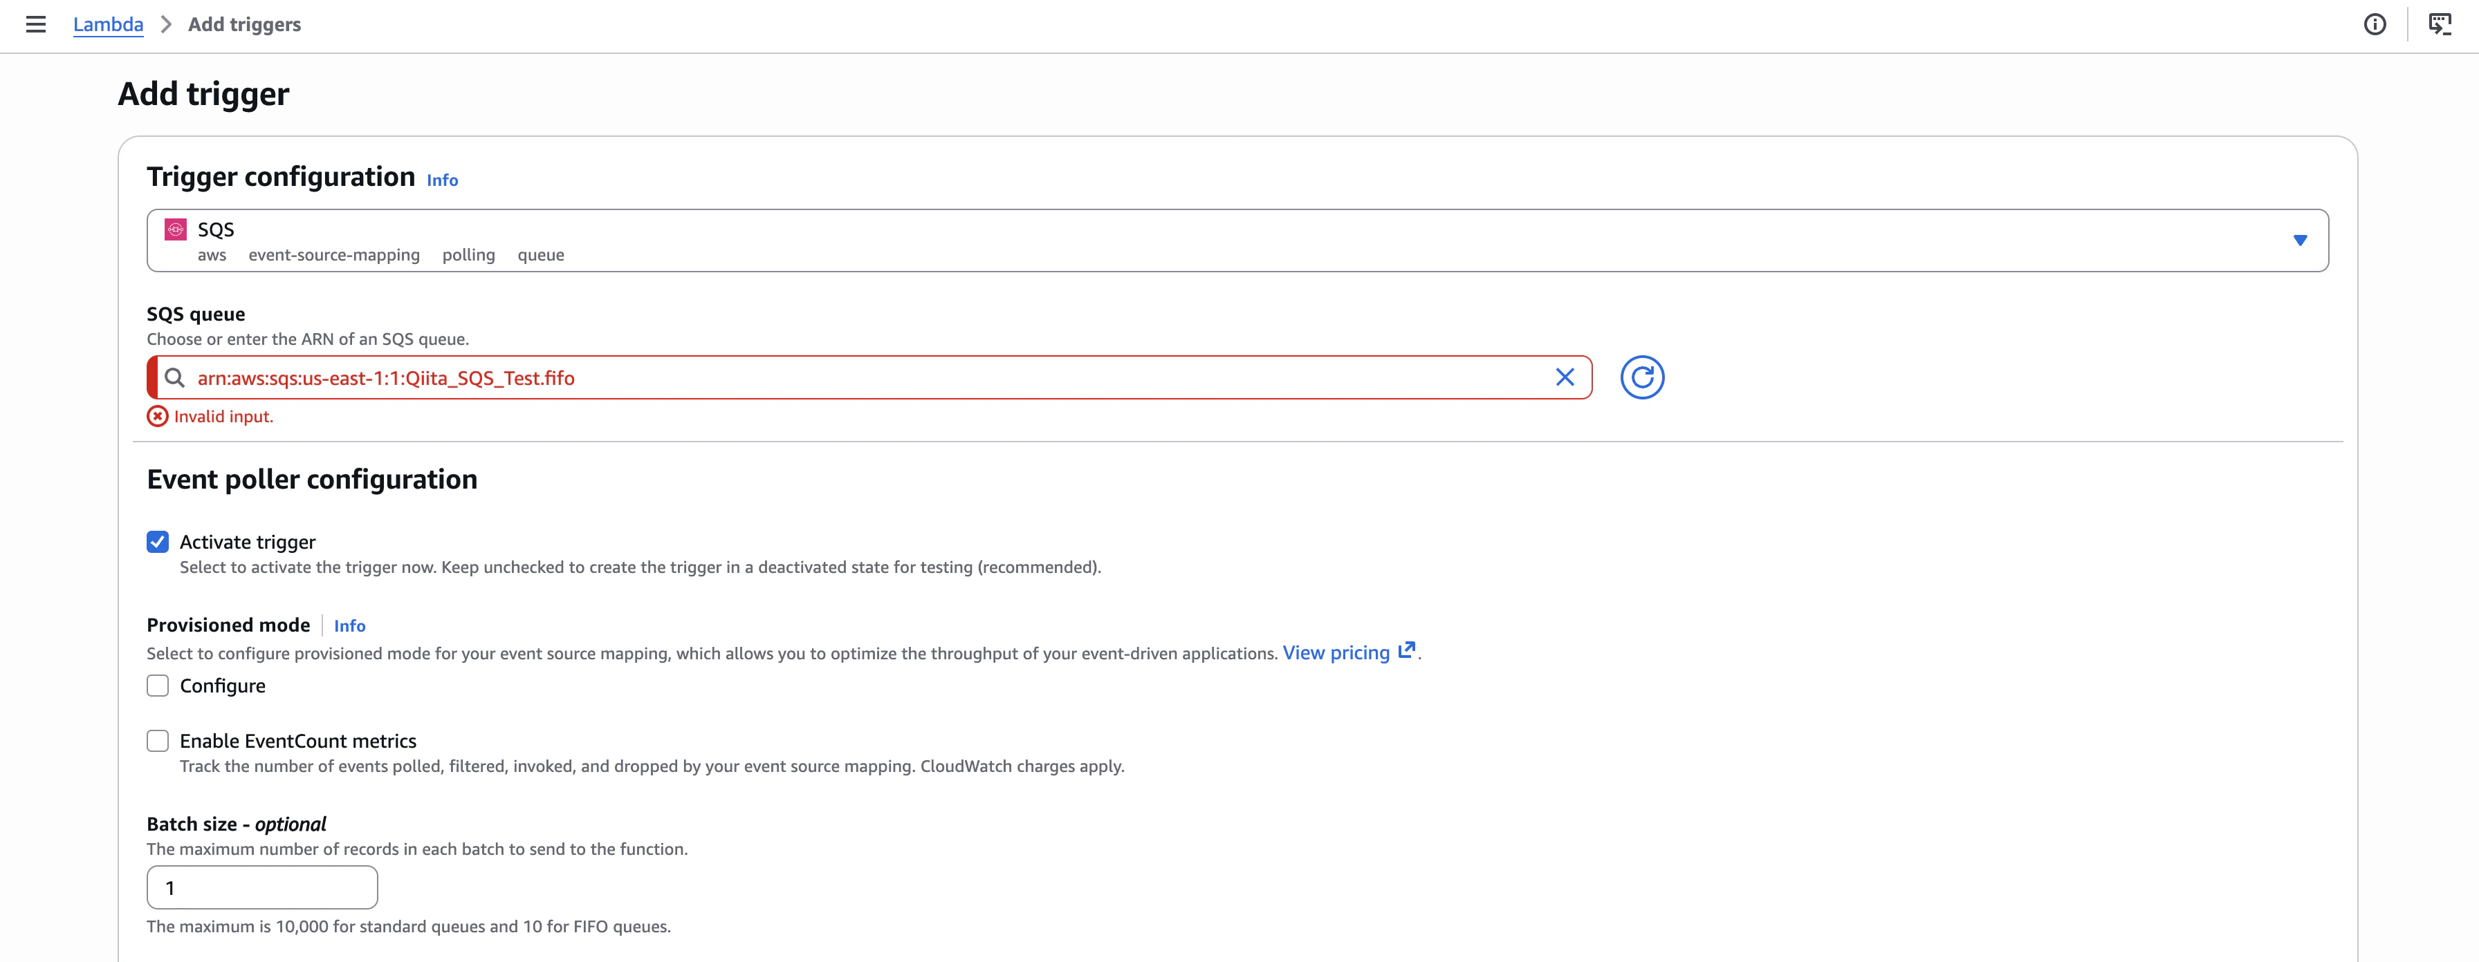2479x962 pixels.
Task: Click the Invalid input error text
Action: (223, 417)
